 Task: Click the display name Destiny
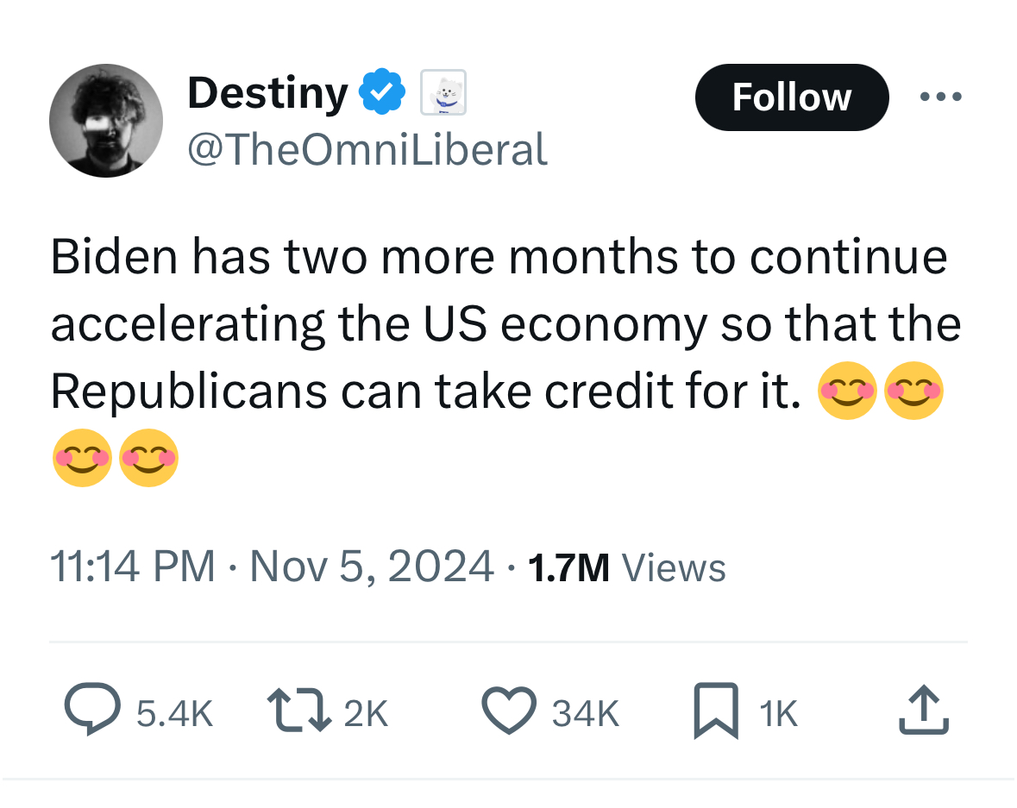coord(267,93)
